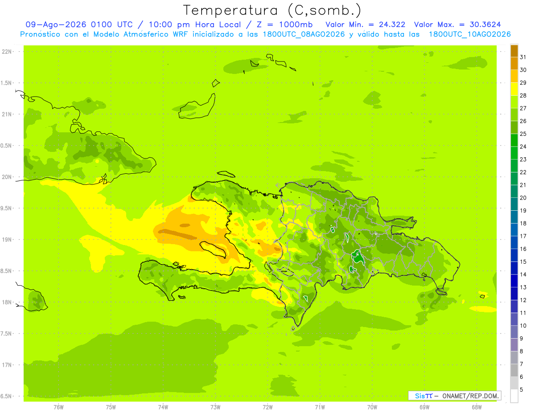The image size is (535, 413).
Task: Click the longitude axis label 70W
Action: point(372,407)
